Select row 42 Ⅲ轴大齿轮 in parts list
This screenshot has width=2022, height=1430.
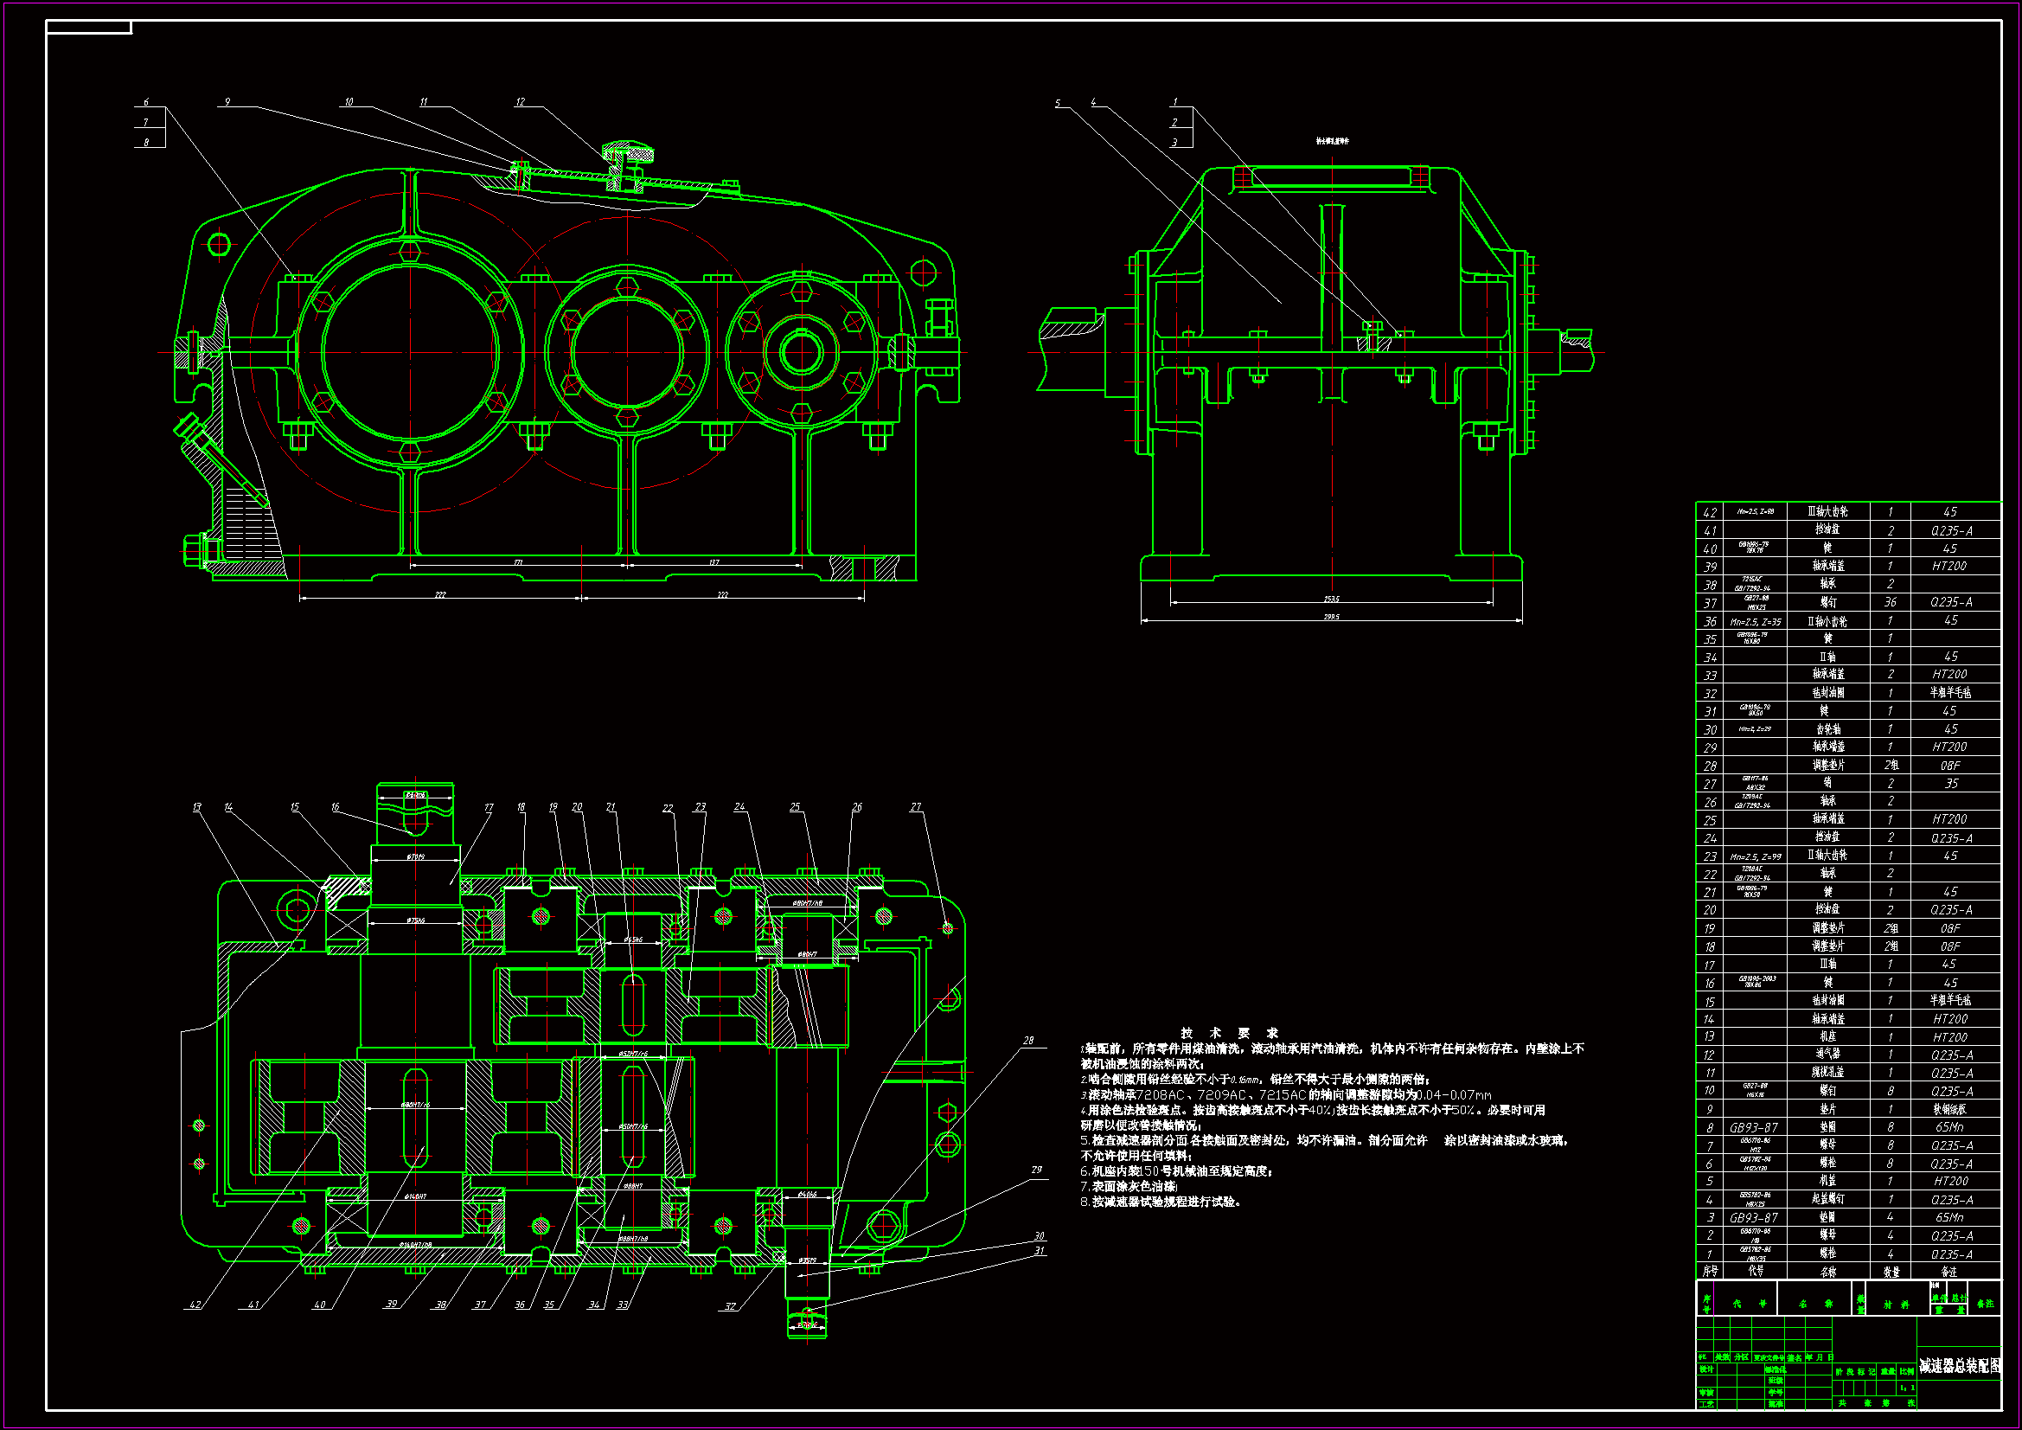point(1827,511)
